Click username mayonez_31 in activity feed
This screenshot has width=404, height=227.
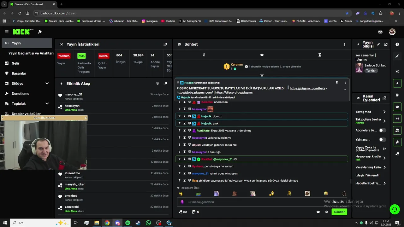point(74,94)
